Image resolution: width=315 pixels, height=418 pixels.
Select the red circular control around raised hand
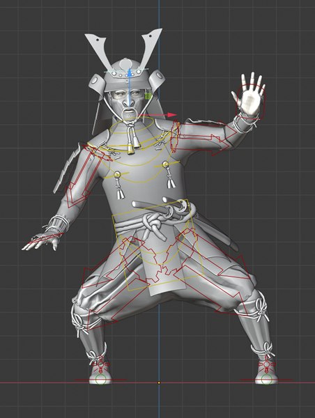252,101
